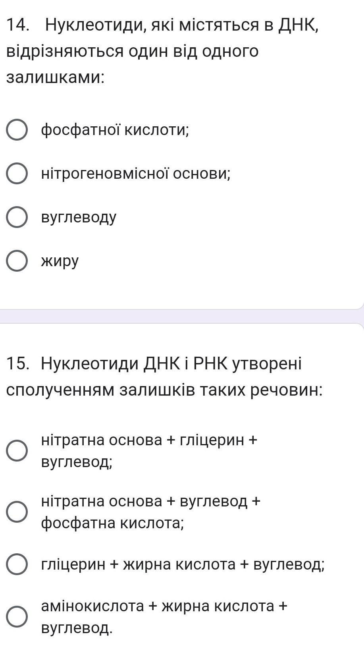Image resolution: width=364 pixels, height=653 pixels.
Task: Tap the «жиру» answer label
Action: pos(60,261)
